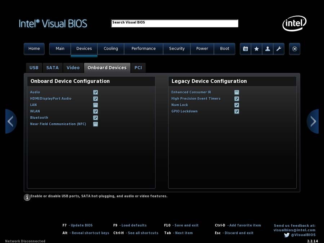Viewport: 324px width, 243px height.
Task: Uncheck the Num Lock option
Action: click(x=237, y=105)
